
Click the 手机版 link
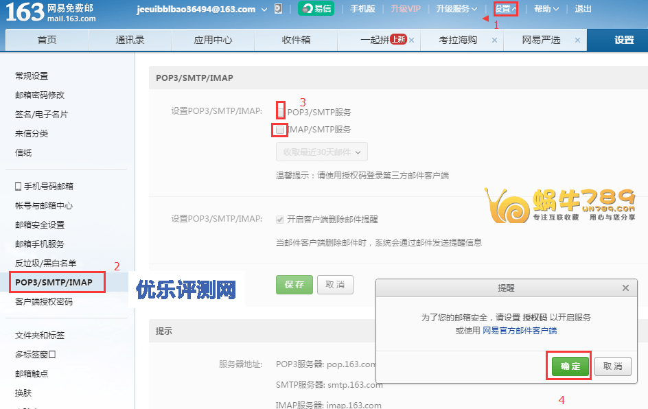363,9
